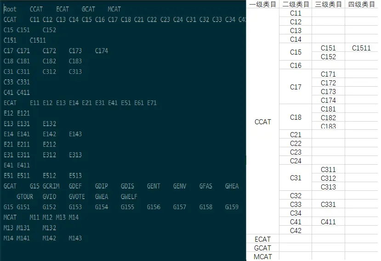Screen dimensions: 381x261
Task: Click table cell C22
Action: [296, 144]
